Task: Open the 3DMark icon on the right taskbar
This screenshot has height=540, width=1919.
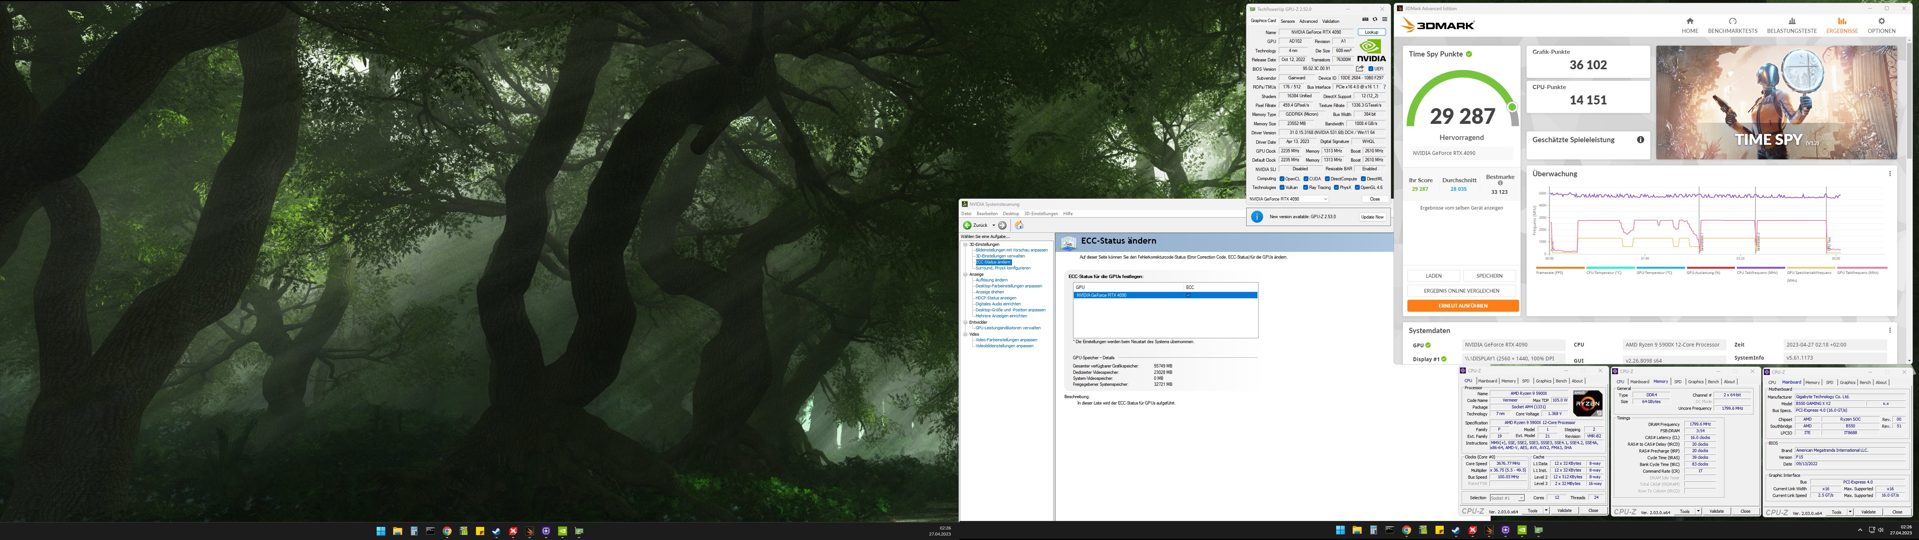Action: coord(1489,530)
